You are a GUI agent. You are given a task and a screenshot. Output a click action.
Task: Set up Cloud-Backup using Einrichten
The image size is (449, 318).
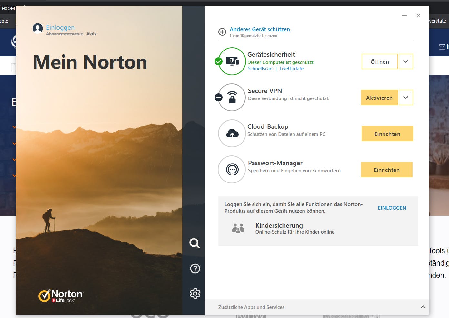pyautogui.click(x=387, y=133)
